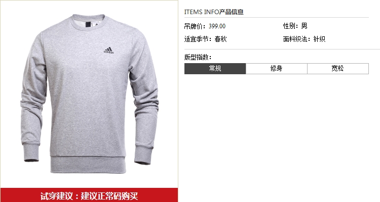Click the neck label tag inside collar
Screen dimensions: 380x202
[x=88, y=24]
